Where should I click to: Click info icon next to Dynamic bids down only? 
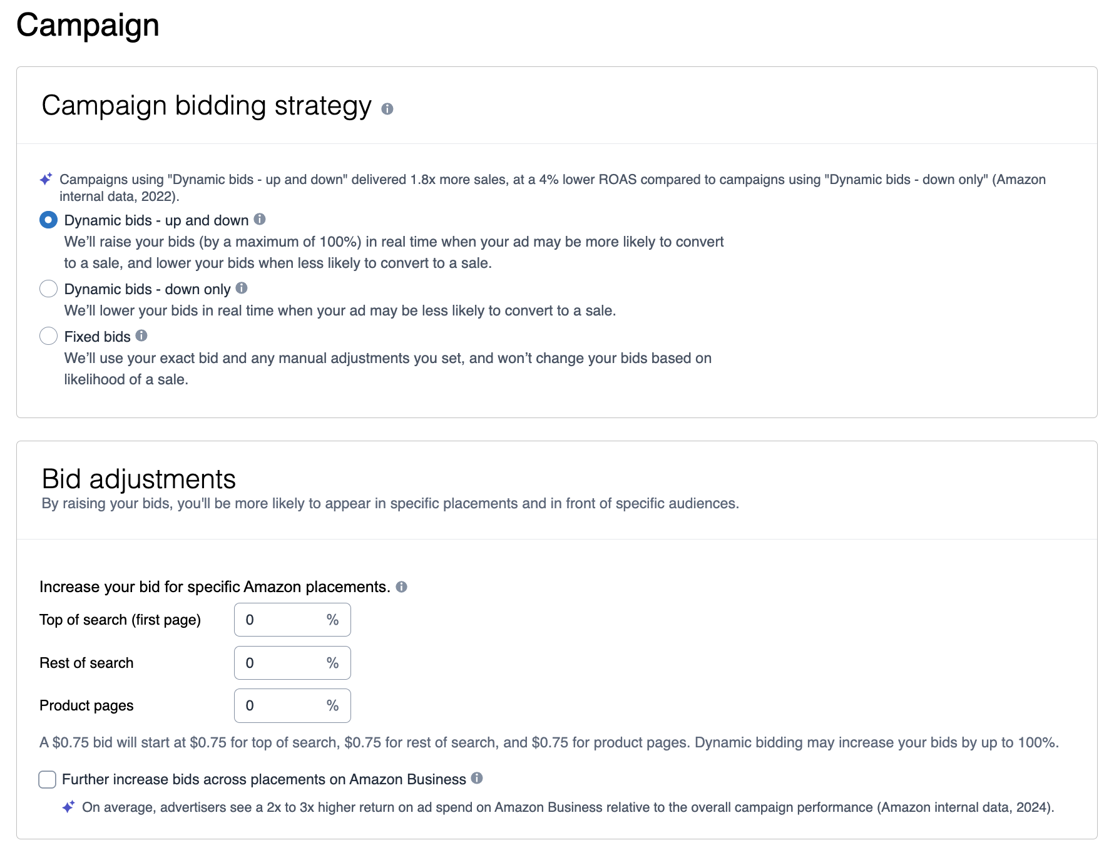[x=242, y=288]
